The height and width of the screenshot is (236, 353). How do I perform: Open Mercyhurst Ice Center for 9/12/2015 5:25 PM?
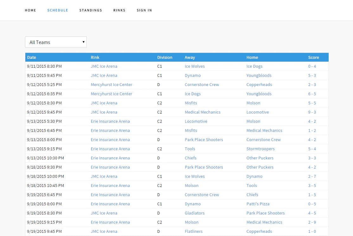coord(111,84)
